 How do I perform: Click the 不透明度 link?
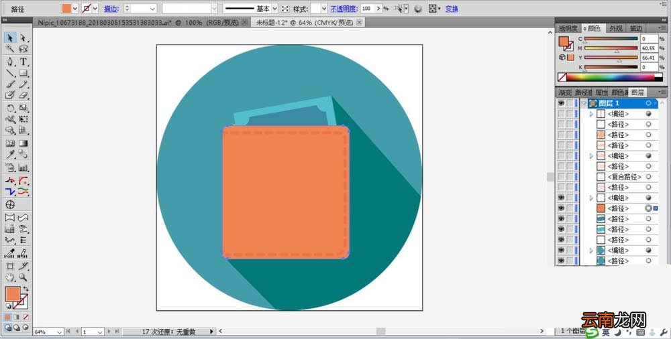tap(343, 9)
